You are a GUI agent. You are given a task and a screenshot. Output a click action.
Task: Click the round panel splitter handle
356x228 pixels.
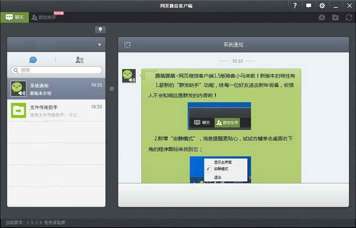coord(112,89)
